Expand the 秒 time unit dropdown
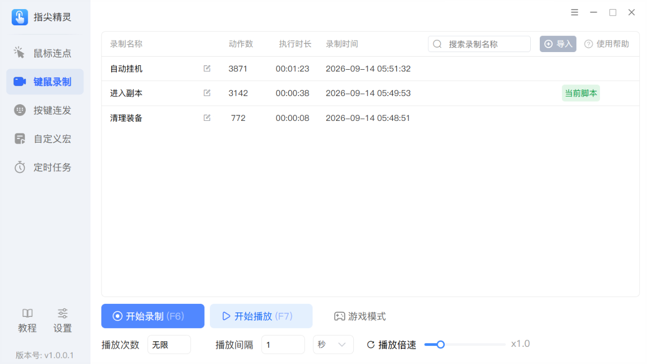 point(334,345)
